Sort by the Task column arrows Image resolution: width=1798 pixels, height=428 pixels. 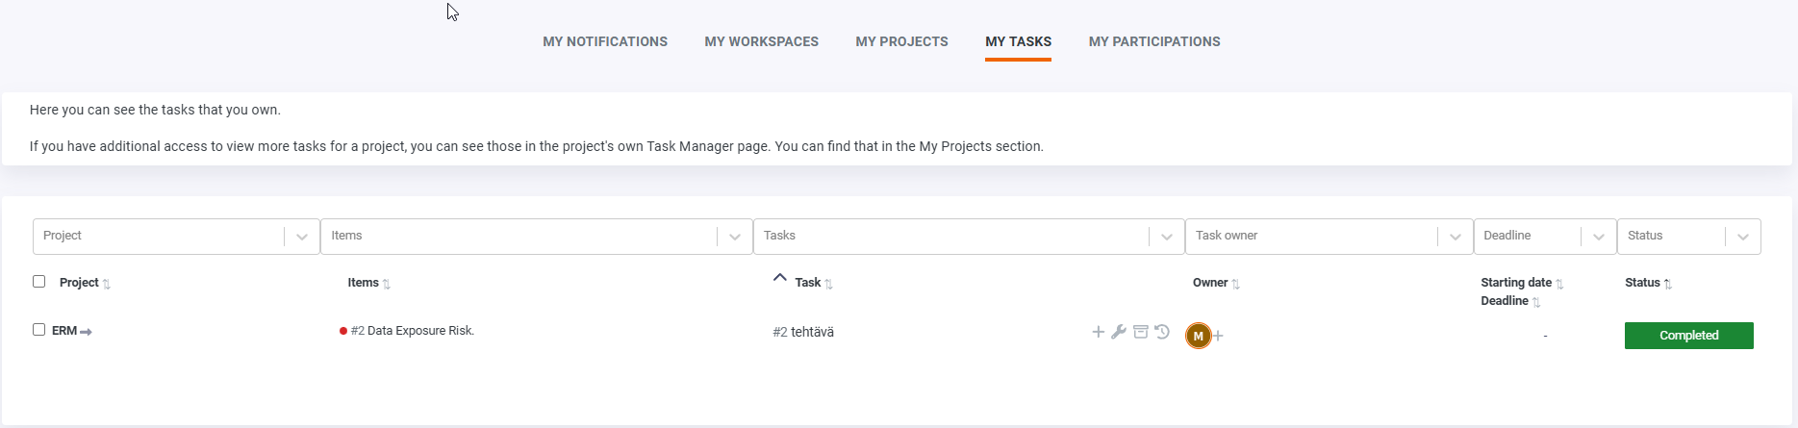[828, 284]
